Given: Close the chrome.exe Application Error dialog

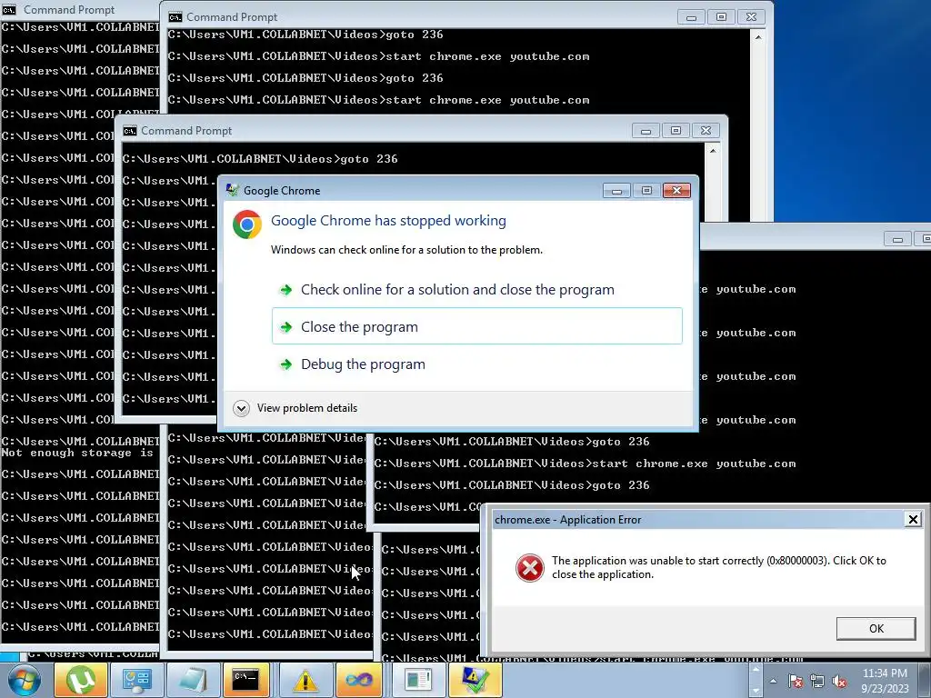Looking at the screenshot, I should [913, 519].
